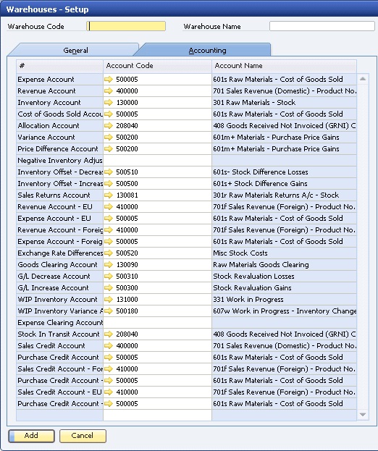The width and height of the screenshot is (378, 451).
Task: Open link arrow for Purchase Credit Account 500005 after Sales Credit Account 400000
Action: pos(109,357)
